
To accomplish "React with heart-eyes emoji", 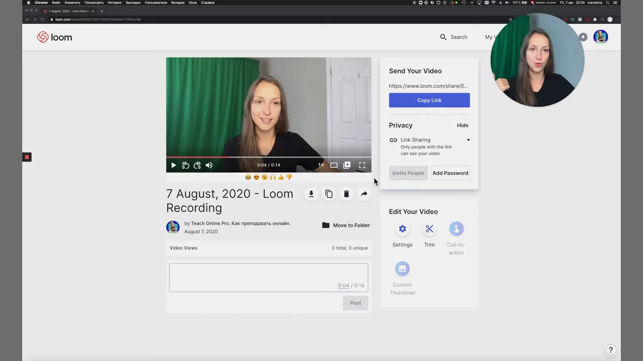I will (256, 177).
